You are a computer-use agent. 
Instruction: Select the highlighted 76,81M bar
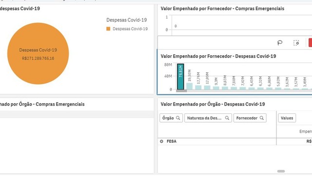point(180,77)
